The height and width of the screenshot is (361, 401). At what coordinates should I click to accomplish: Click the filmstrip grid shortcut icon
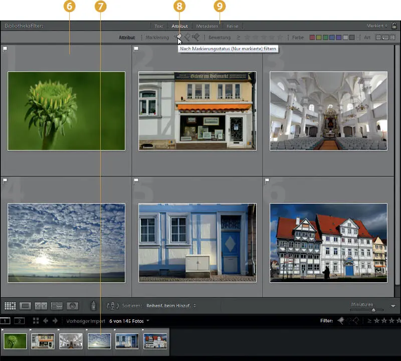36,321
